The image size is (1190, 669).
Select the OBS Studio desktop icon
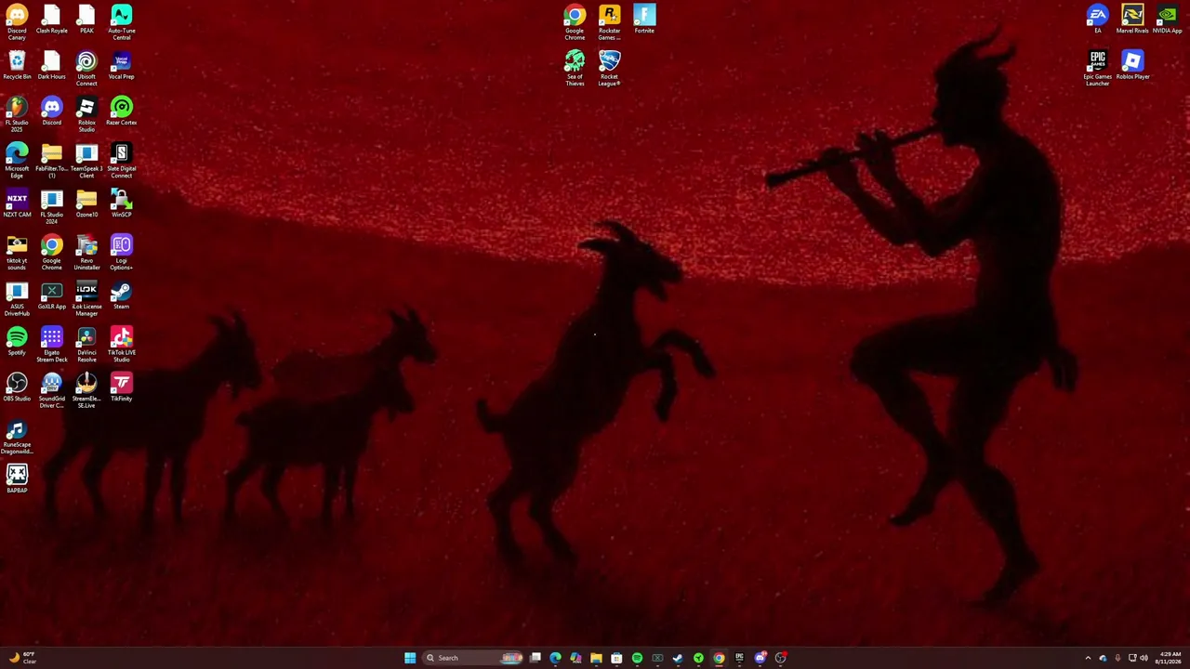pyautogui.click(x=17, y=387)
